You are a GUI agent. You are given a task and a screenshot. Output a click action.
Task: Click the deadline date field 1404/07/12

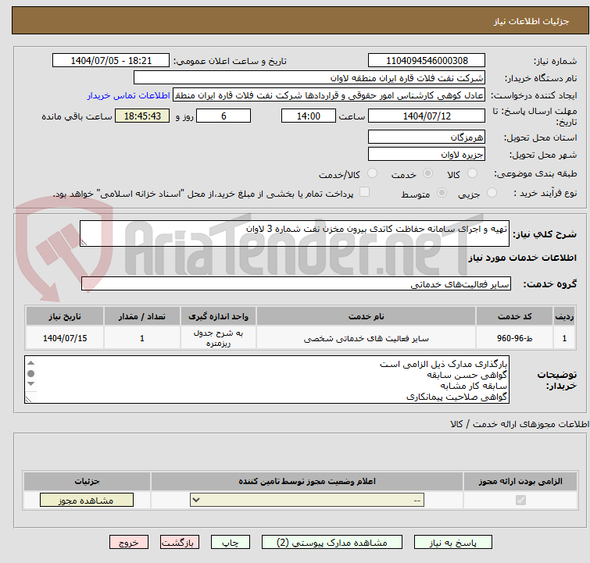[x=427, y=116]
